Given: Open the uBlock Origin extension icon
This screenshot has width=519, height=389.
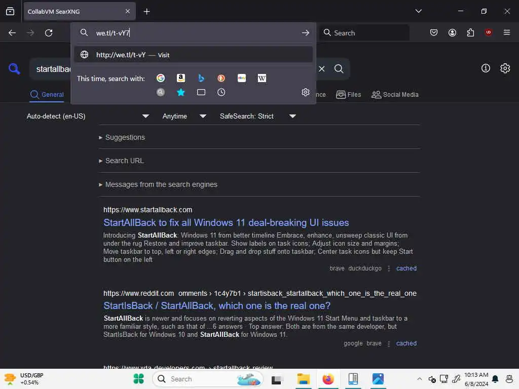Looking at the screenshot, I should tap(488, 32).
